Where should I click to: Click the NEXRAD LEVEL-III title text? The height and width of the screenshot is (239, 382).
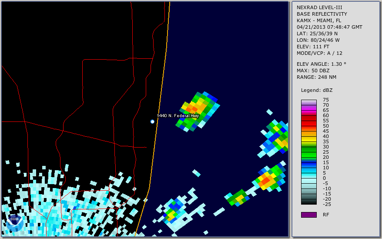click(319, 7)
